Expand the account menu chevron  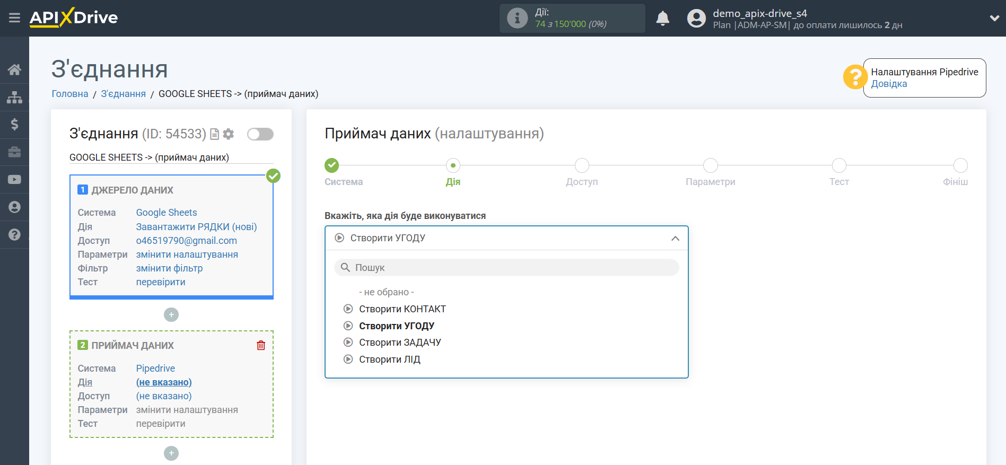pos(994,18)
